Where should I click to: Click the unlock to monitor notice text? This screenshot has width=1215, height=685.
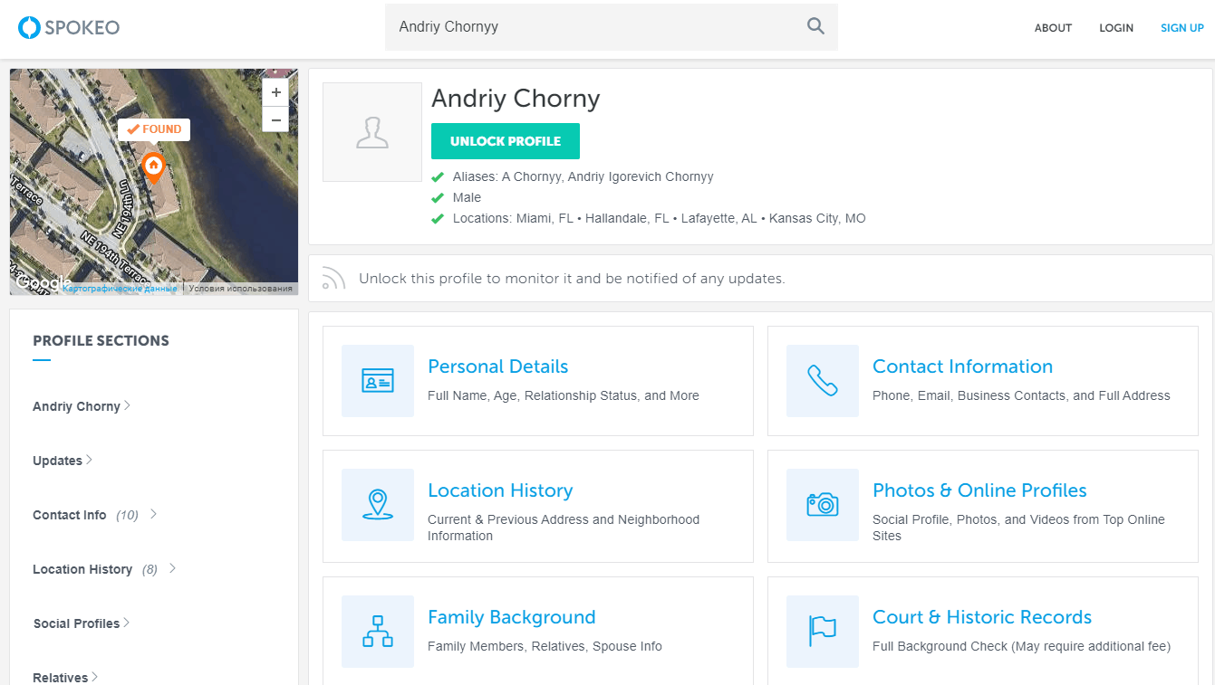tap(572, 279)
